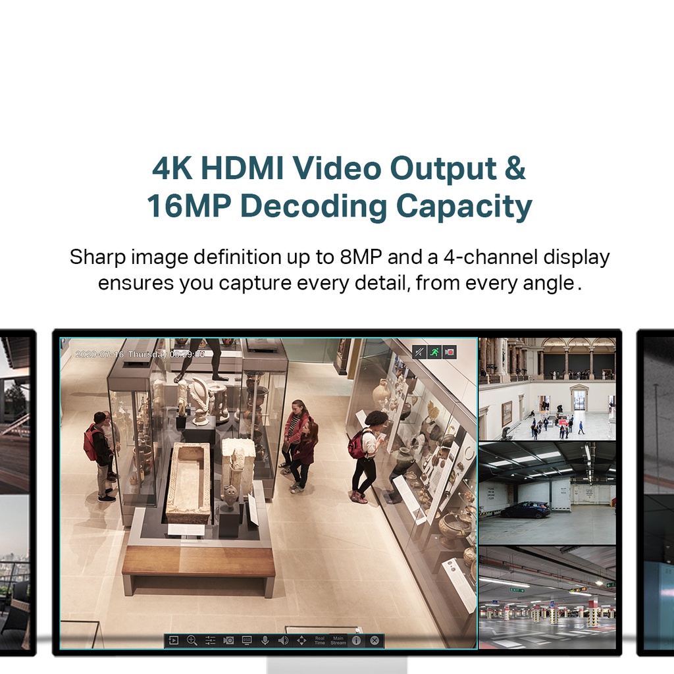Image resolution: width=674 pixels, height=674 pixels.
Task: Click the timestamp overlay on main feed
Action: point(140,354)
